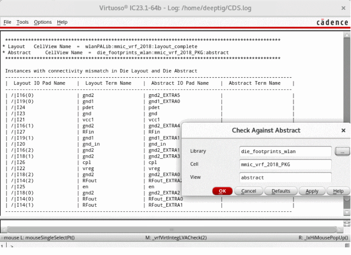This screenshot has height=255, width=351.
Task: Click R: _lxHiMousePopUp() status text
Action: [323, 237]
